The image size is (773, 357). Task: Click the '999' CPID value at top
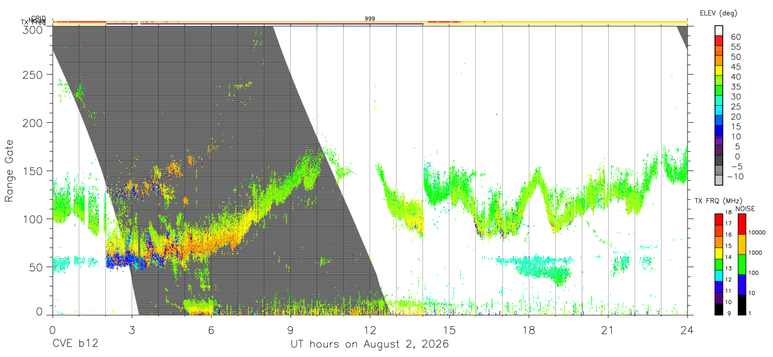(370, 19)
